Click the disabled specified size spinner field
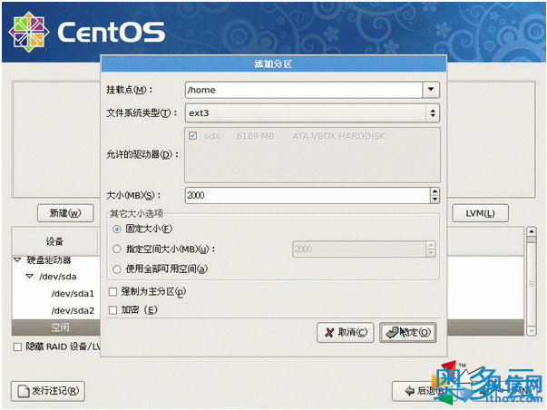547x410 pixels. [x=359, y=249]
